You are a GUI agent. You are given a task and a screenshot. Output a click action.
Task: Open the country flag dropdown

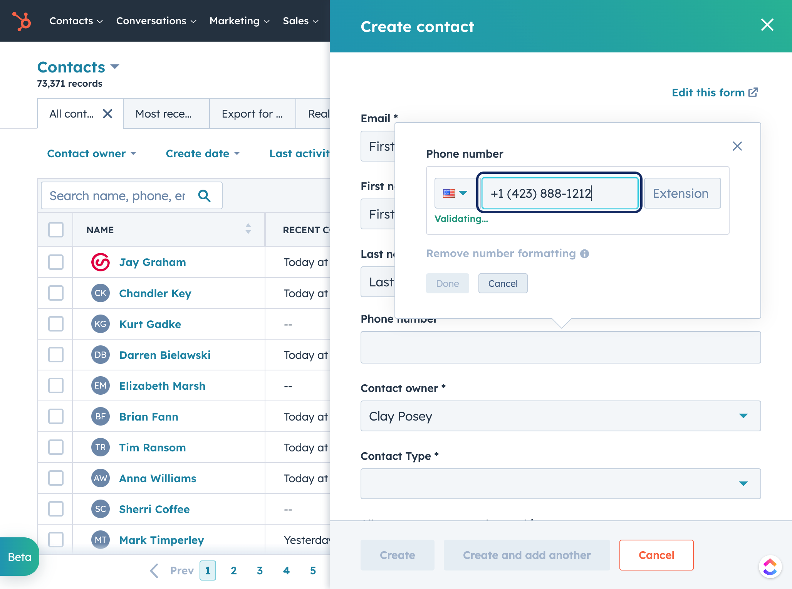[455, 193]
